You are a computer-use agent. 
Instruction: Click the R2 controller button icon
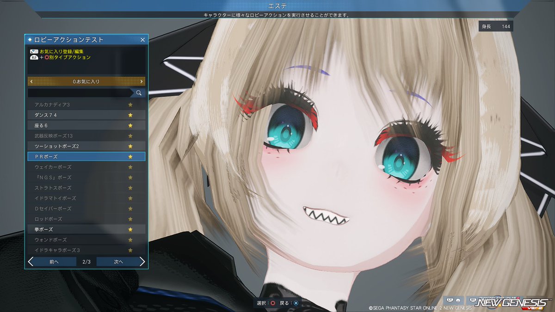click(34, 57)
